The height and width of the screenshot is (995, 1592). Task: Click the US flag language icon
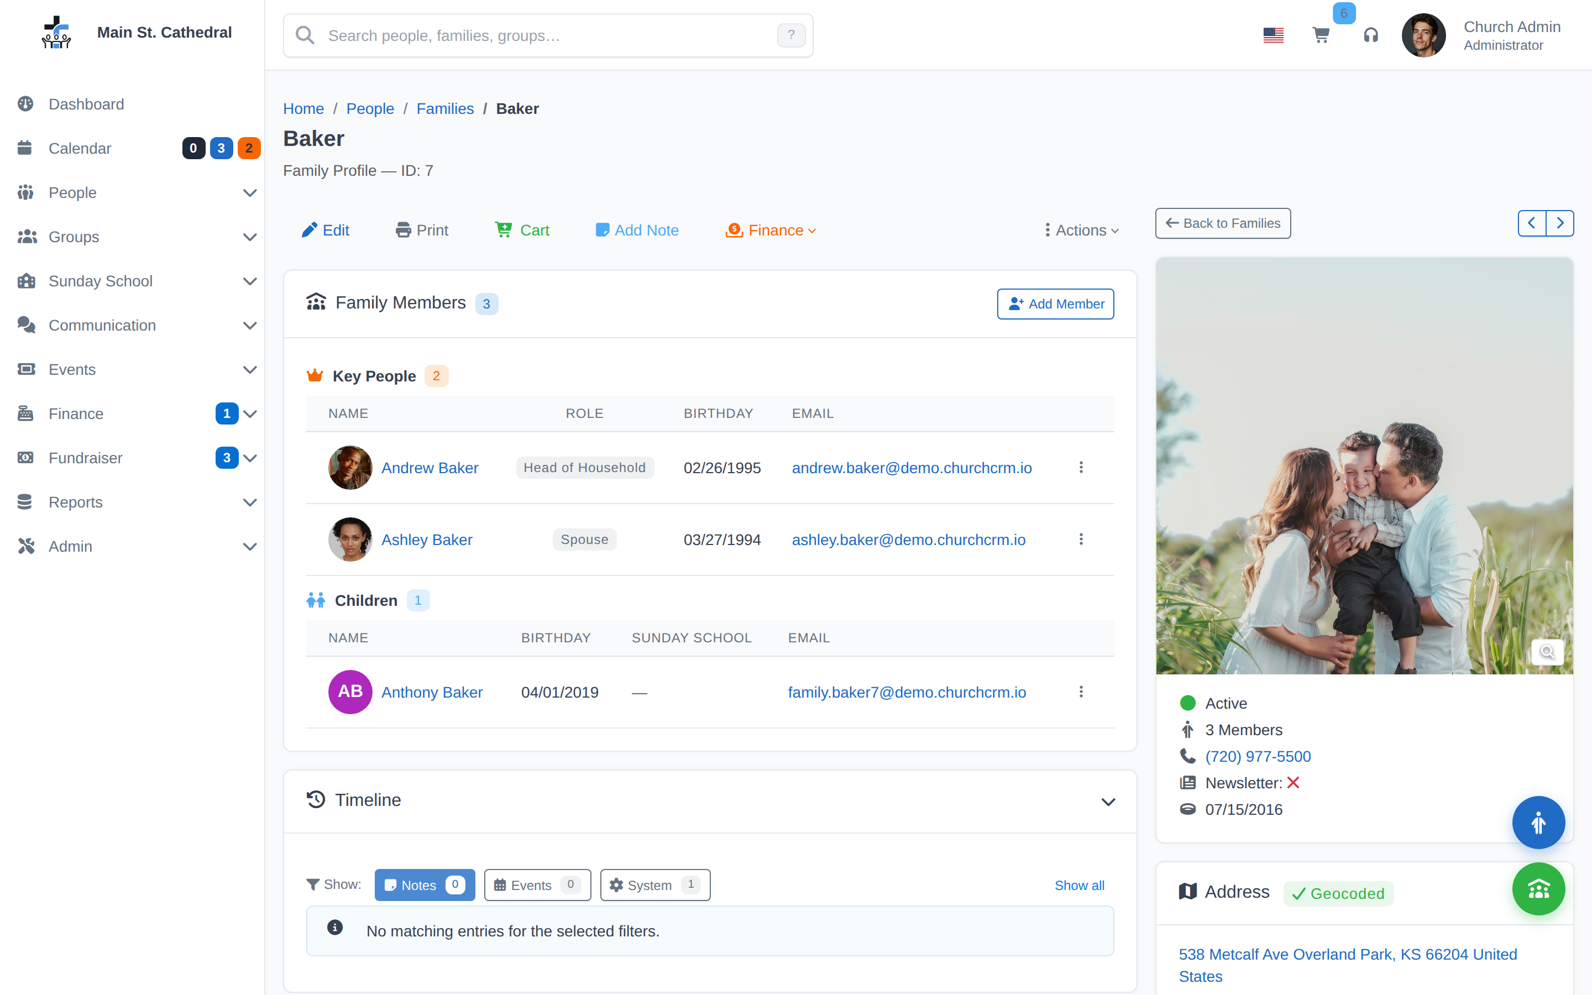point(1273,35)
